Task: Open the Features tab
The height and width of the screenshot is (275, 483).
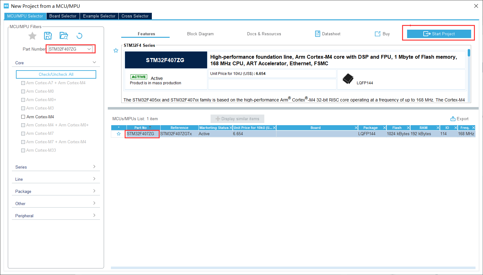Action: (x=146, y=34)
